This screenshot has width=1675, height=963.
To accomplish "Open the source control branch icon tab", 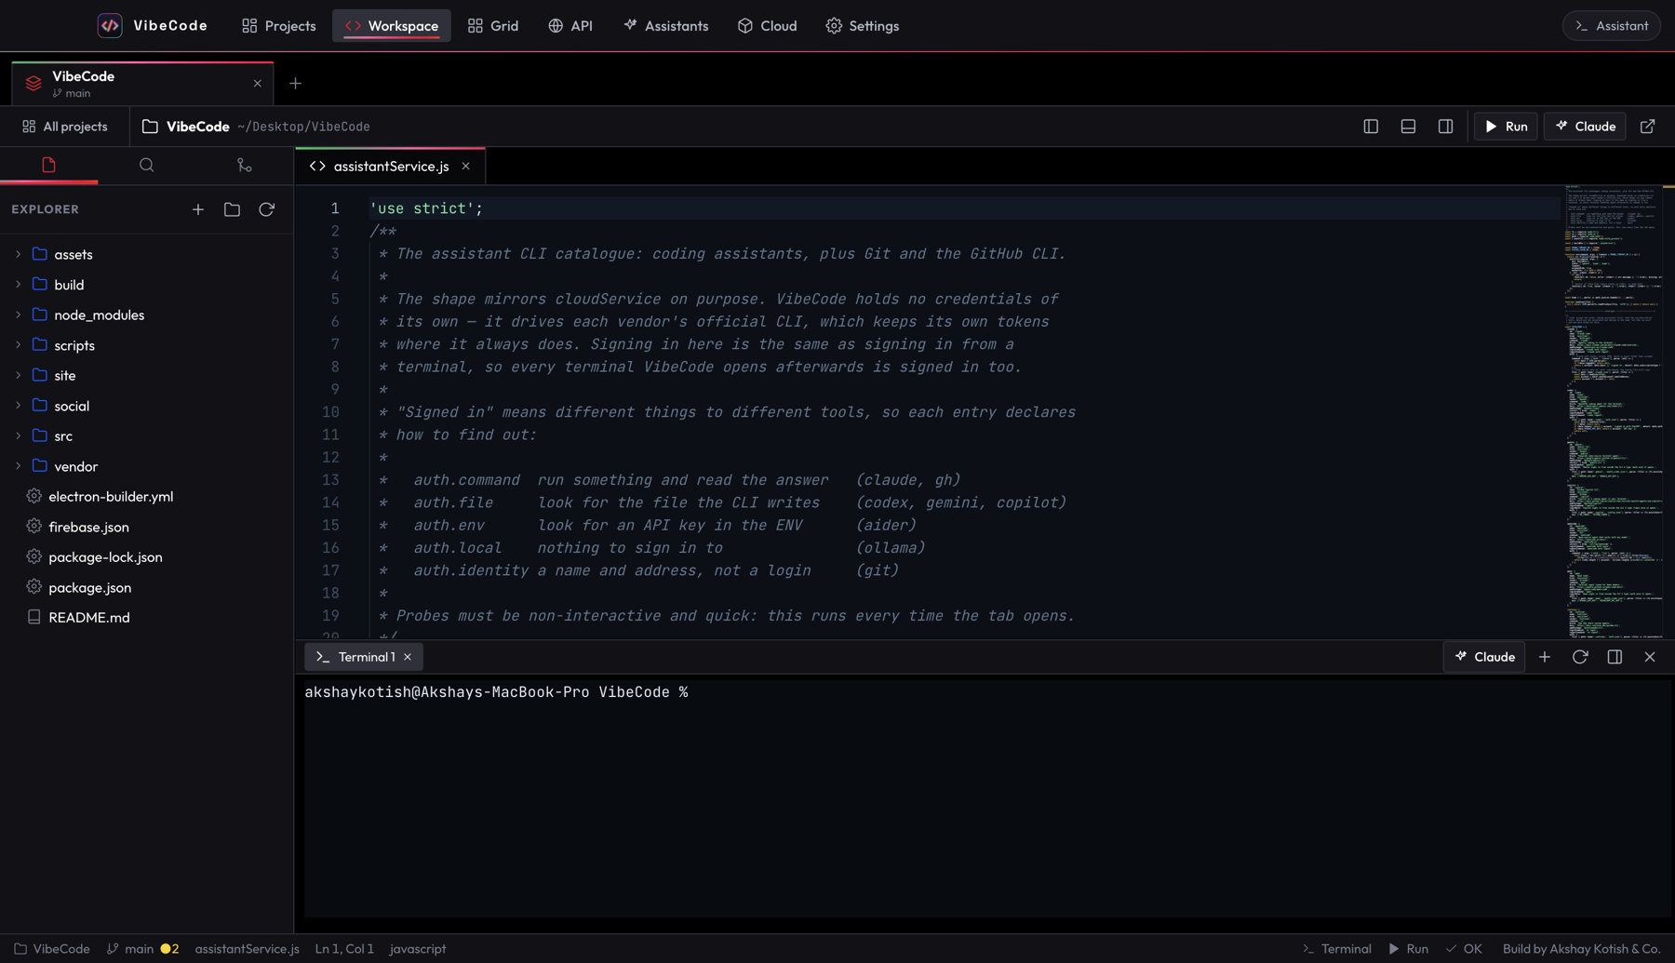I will click(x=244, y=165).
